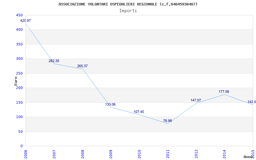Click the 2006 year label

point(26,154)
